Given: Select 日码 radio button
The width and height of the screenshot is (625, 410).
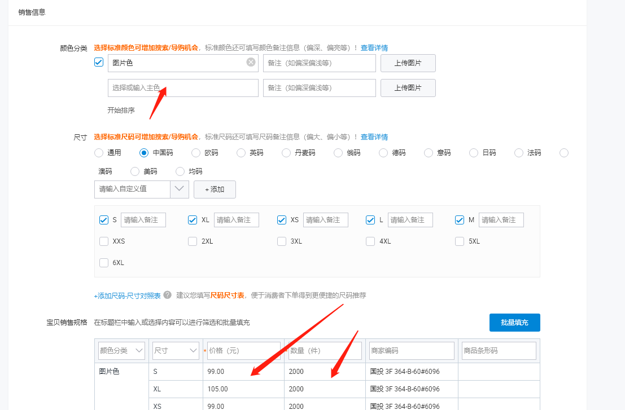Looking at the screenshot, I should pyautogui.click(x=474, y=153).
